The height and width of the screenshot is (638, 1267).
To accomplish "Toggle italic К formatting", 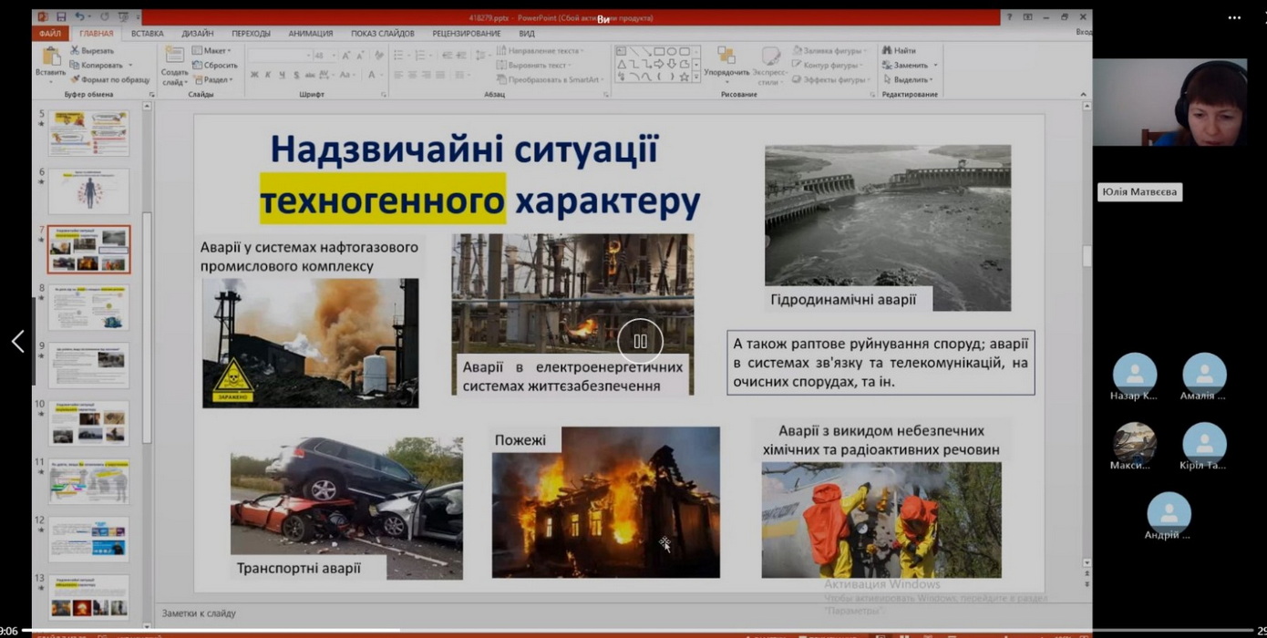I will (268, 75).
